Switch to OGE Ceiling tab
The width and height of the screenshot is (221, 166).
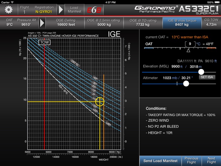(x=66, y=22)
